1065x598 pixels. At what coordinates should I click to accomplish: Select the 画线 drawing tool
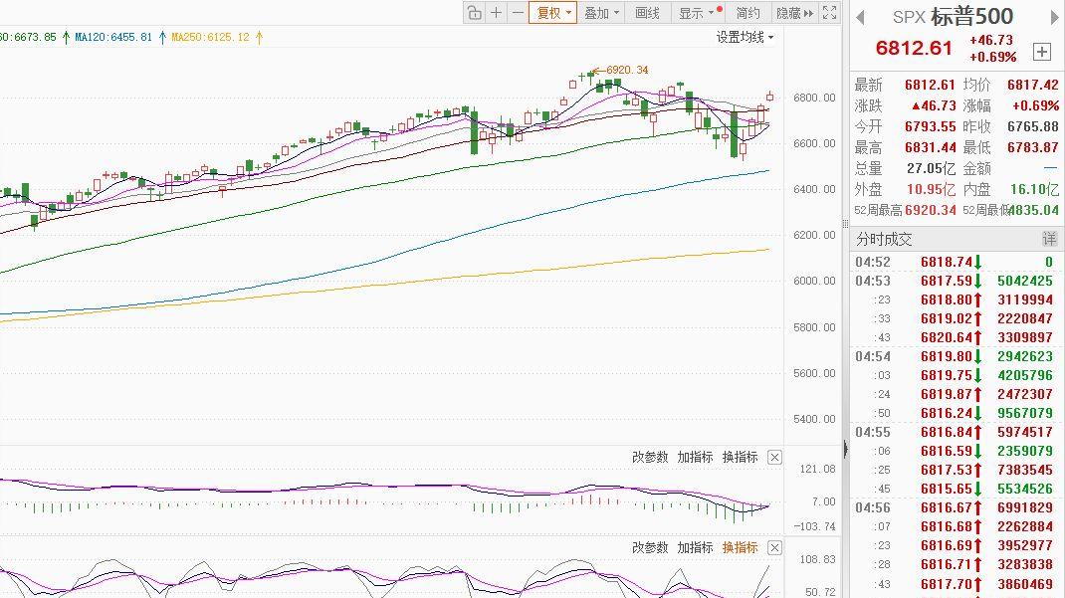pyautogui.click(x=647, y=13)
